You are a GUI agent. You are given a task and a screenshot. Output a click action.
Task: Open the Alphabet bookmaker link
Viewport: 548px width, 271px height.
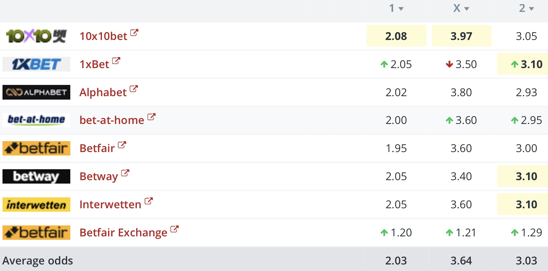103,92
